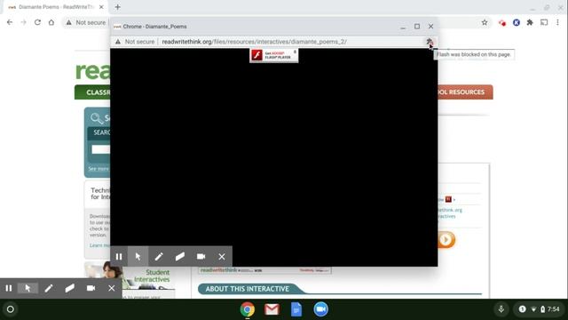
Task: Minimize the Diamante_Poems popup window
Action: click(x=403, y=27)
